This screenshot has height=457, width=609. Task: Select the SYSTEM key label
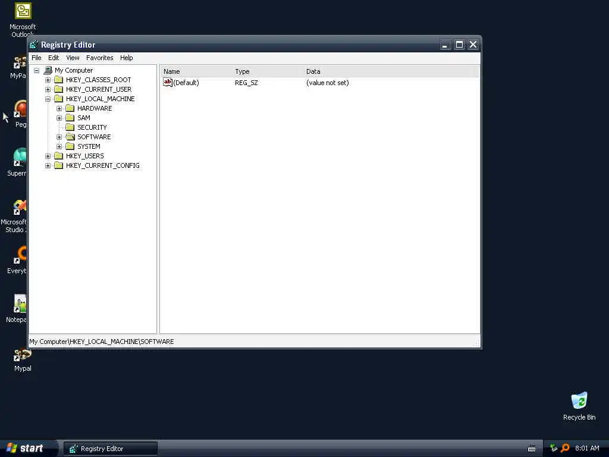coord(89,146)
